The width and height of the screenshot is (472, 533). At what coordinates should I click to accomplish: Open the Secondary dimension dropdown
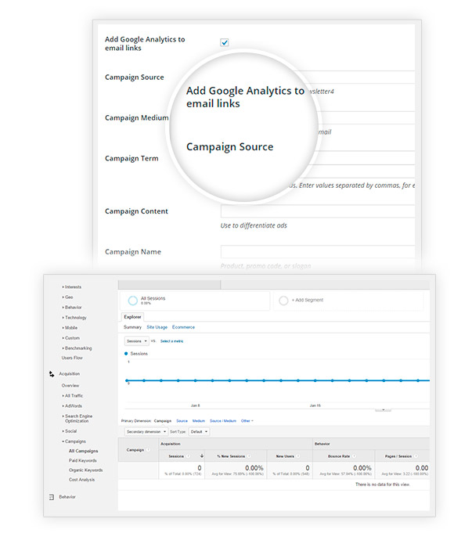pyautogui.click(x=146, y=432)
